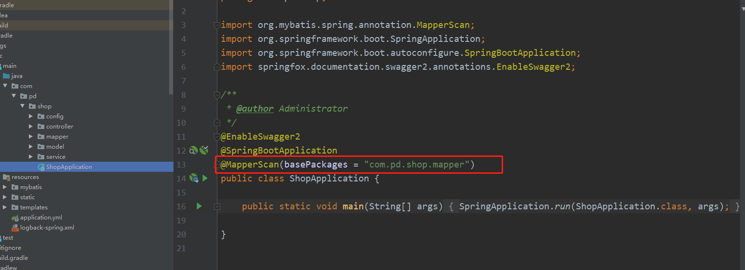Click EnableSwagger2 in the line 6 import
745x270 pixels.
click(x=533, y=66)
